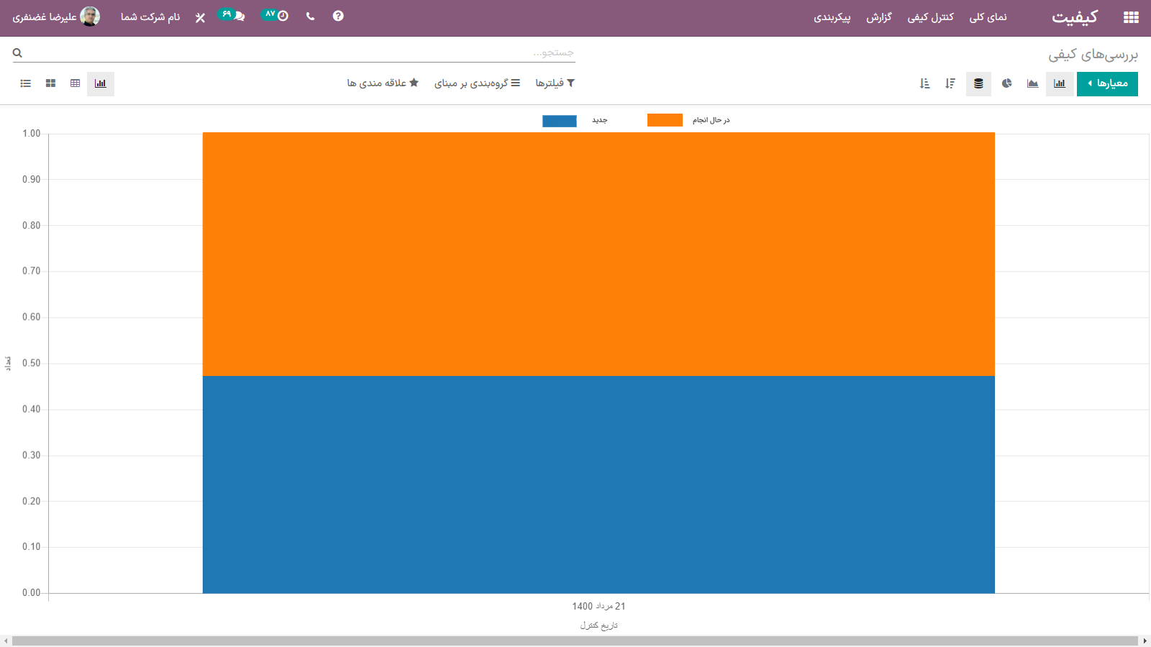
Task: Click the کیفیت app title
Action: pos(1075,17)
